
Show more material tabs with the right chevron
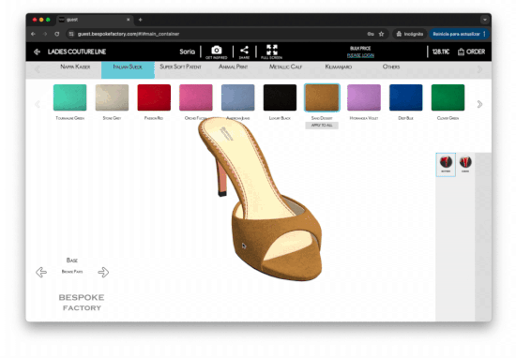click(479, 69)
